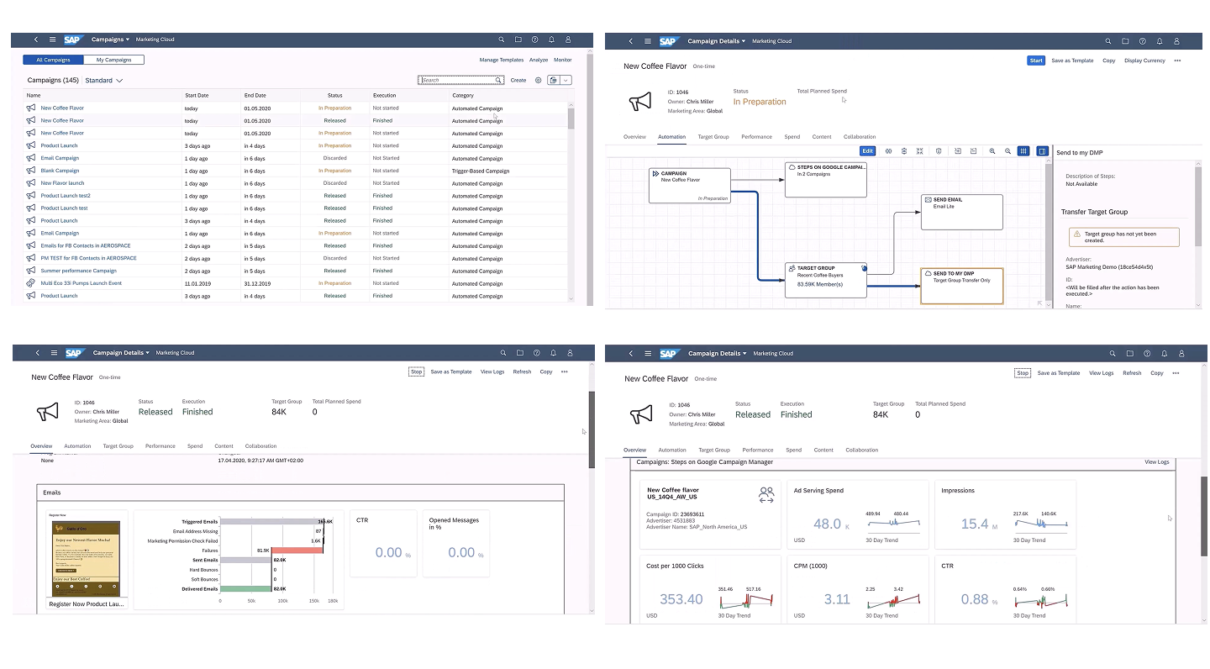
Task: Toggle the side panel in the automation view
Action: (1042, 151)
